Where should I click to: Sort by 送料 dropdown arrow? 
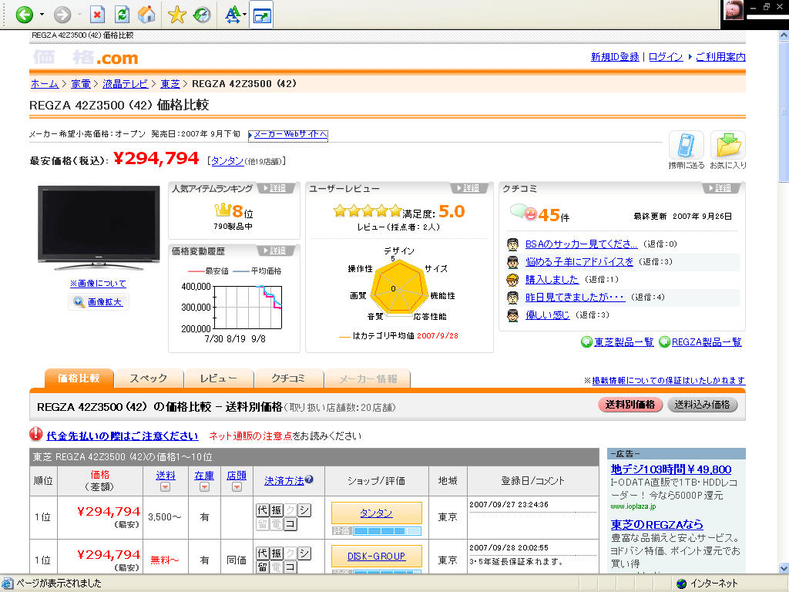pyautogui.click(x=165, y=487)
